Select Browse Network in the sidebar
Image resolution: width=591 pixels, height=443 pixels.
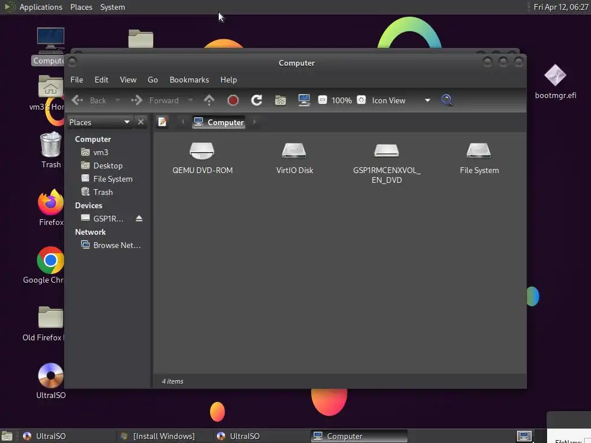117,245
